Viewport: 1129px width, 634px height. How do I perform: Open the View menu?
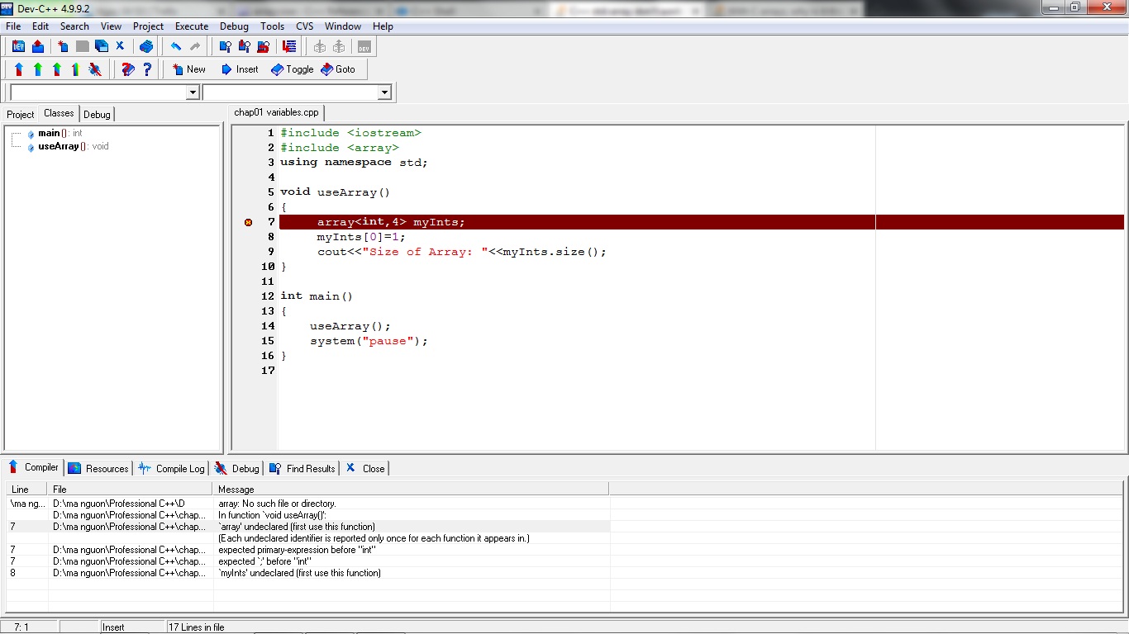coord(111,26)
